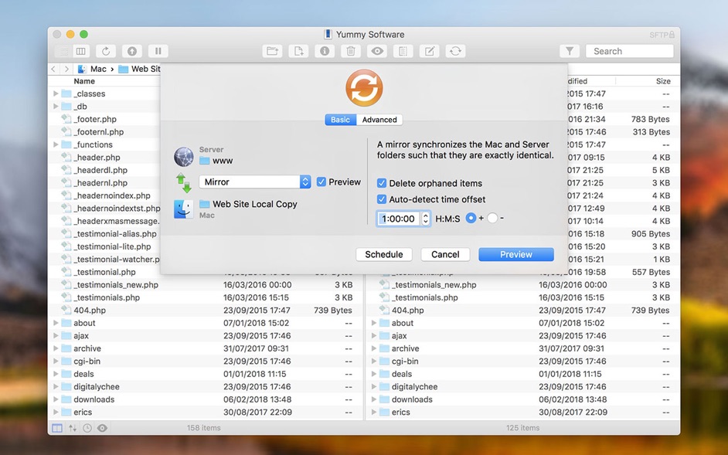Image resolution: width=728 pixels, height=455 pixels.
Task: Click the blue Preview button
Action: 515,254
